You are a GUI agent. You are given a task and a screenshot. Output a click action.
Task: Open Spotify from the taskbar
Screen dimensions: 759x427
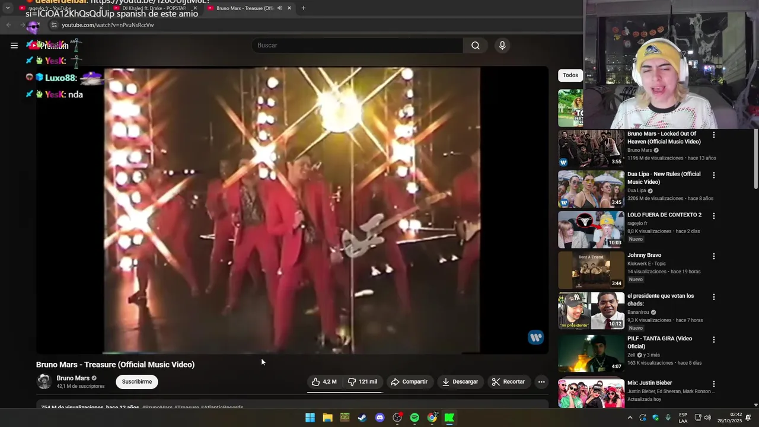(414, 418)
